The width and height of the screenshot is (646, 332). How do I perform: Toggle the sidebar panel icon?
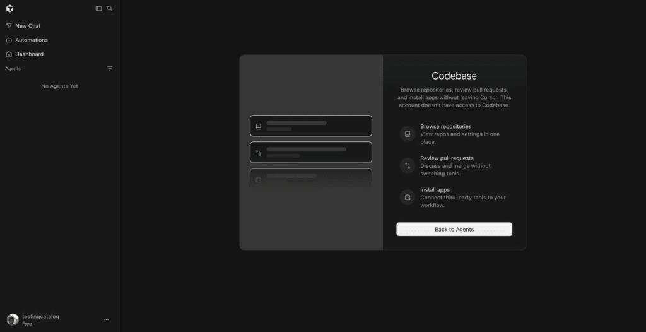[x=98, y=8]
